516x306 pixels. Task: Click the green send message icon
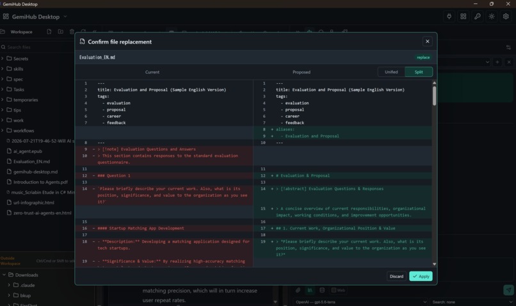(x=509, y=290)
